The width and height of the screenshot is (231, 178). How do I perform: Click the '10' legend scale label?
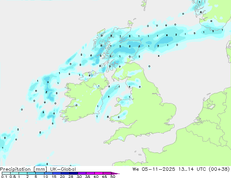click(x=46, y=177)
